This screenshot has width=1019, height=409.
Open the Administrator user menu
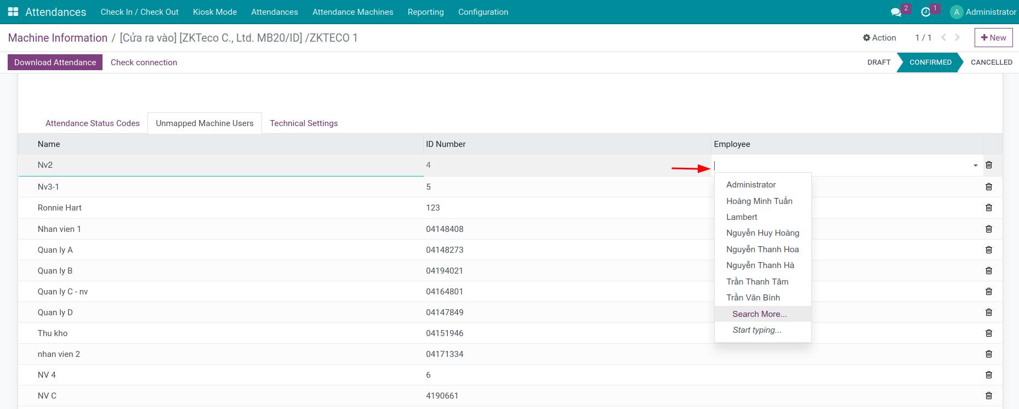click(x=983, y=12)
